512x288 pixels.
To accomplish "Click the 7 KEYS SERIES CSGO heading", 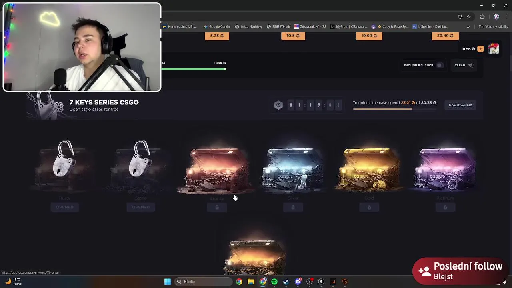I will point(104,102).
